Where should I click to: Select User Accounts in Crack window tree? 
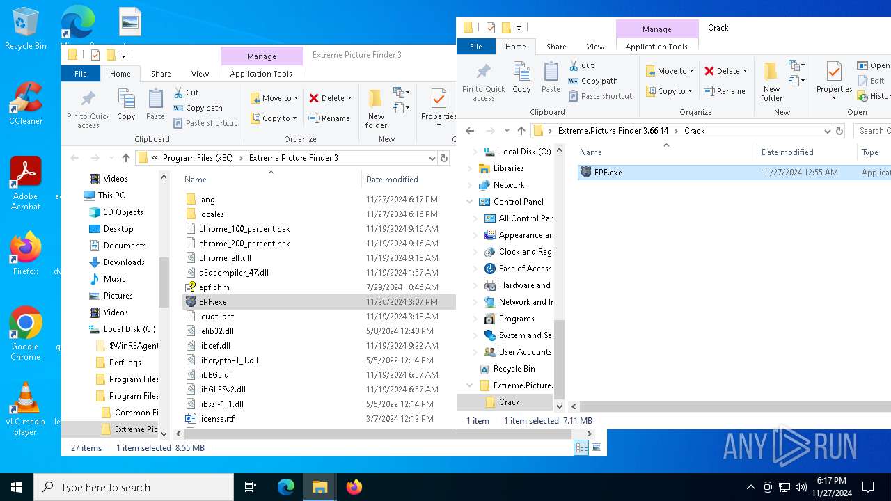click(x=525, y=352)
